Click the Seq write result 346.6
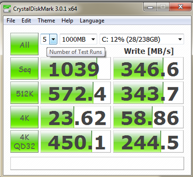Image resolution: width=193 pixels, height=177 pixels. click(148, 68)
